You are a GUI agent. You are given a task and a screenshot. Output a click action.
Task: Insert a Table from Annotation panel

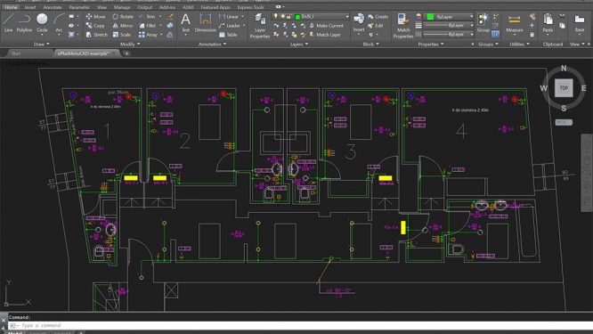tap(228, 35)
